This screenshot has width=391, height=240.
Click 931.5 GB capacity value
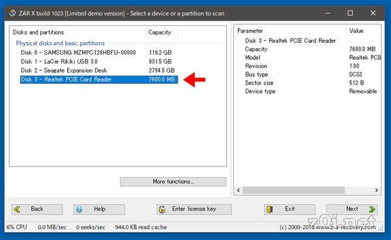coord(160,62)
